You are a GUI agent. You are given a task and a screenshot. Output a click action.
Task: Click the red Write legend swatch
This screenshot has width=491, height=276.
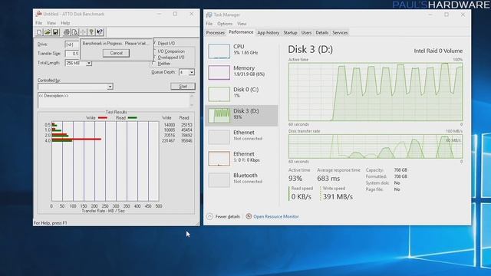click(x=102, y=117)
